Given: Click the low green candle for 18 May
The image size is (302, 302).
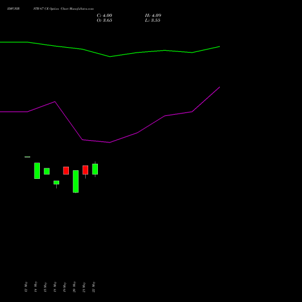Looking at the screenshot, I should (56, 182).
